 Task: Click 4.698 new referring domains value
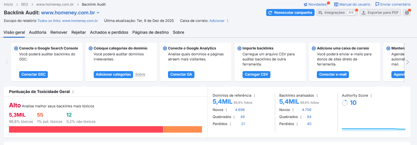240,110
